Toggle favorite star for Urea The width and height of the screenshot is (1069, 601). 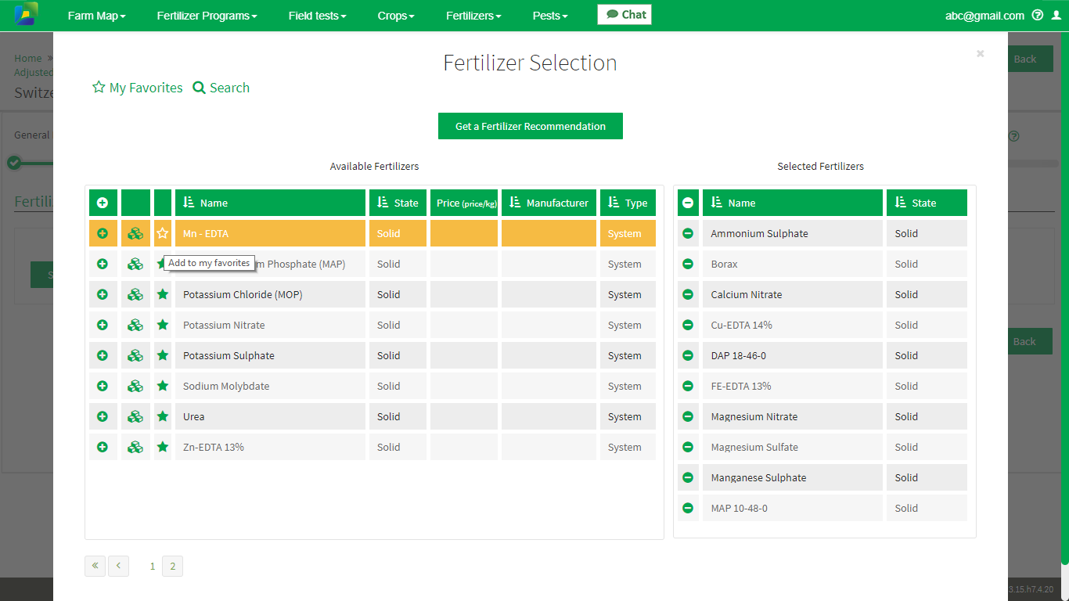click(163, 416)
